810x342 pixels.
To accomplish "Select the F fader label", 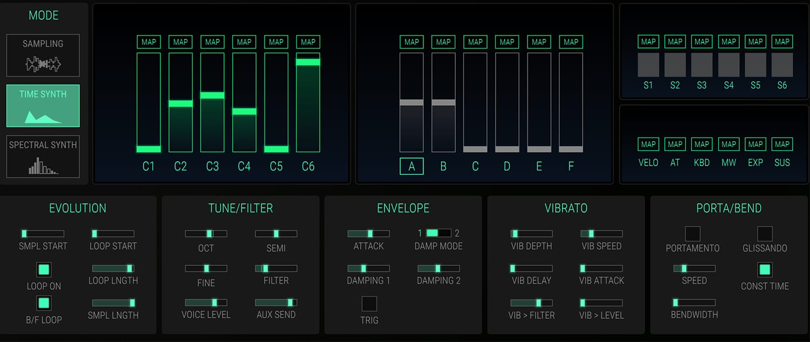I will 571,167.
